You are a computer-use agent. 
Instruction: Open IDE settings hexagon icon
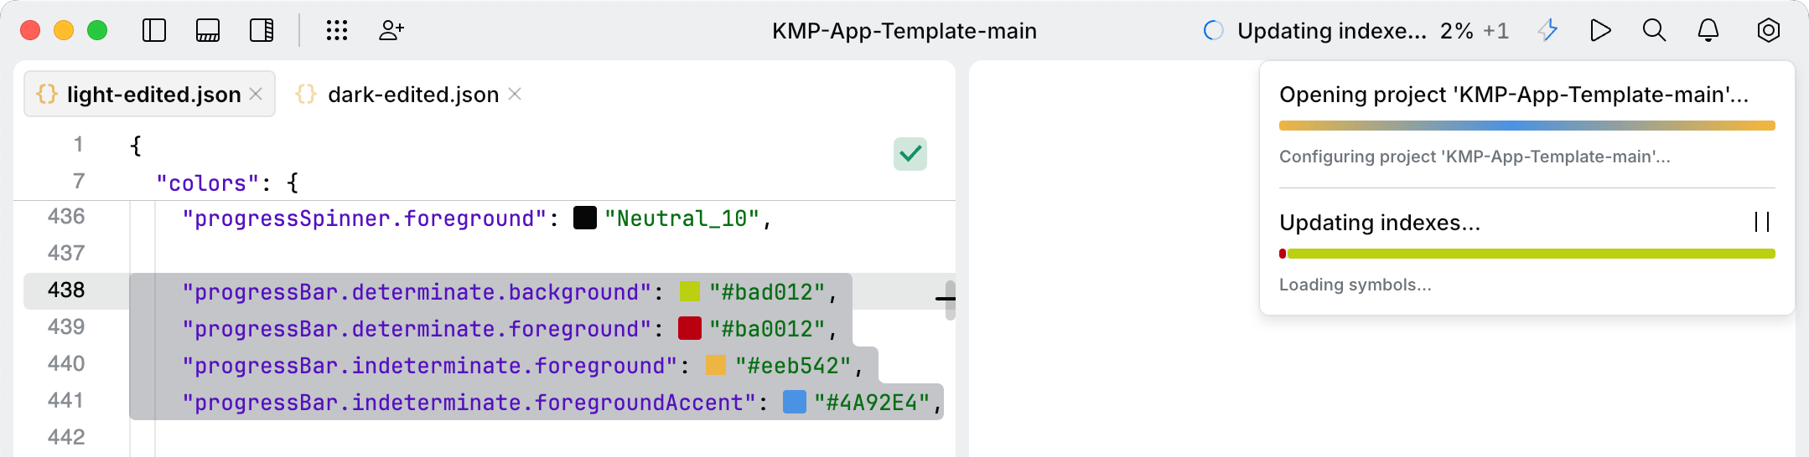tap(1768, 31)
